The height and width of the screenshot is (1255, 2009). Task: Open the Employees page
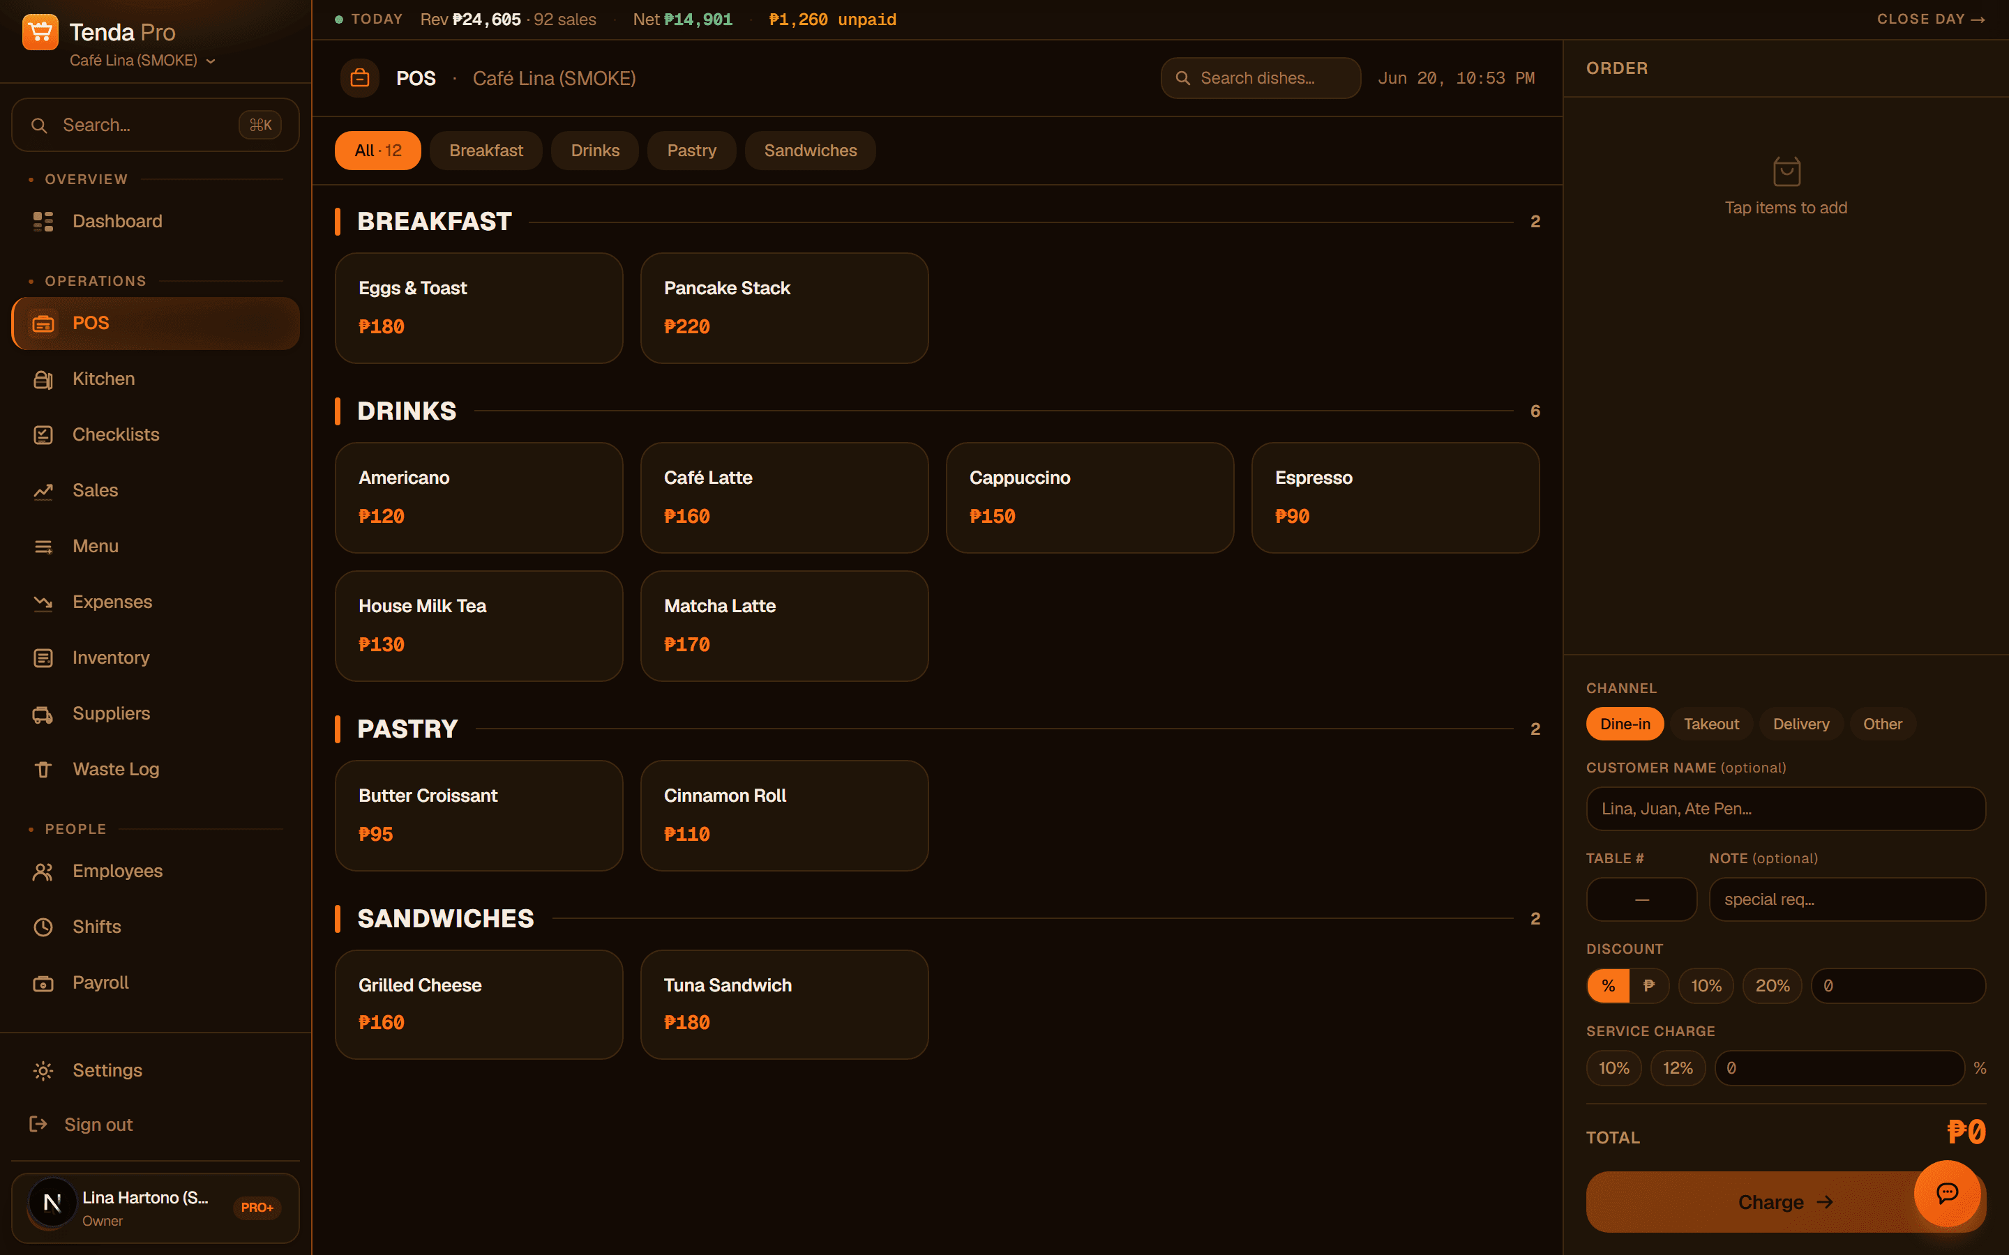click(x=156, y=871)
